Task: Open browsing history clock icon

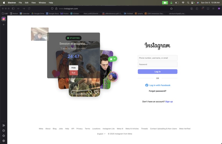Action: click(4, 131)
